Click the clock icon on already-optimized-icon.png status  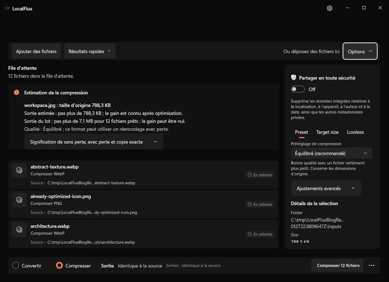(x=250, y=204)
